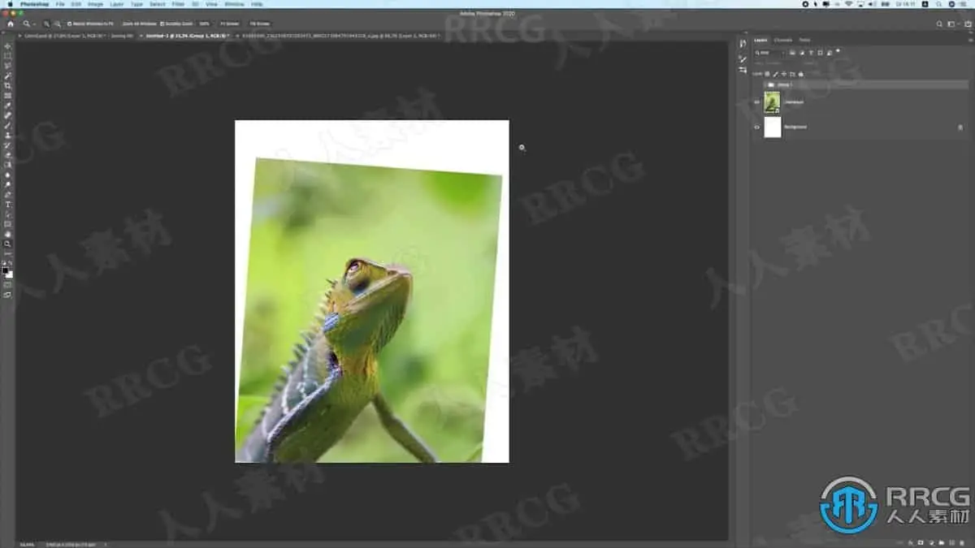This screenshot has height=548, width=975.
Task: Select the Lasso tool
Action: [x=8, y=66]
